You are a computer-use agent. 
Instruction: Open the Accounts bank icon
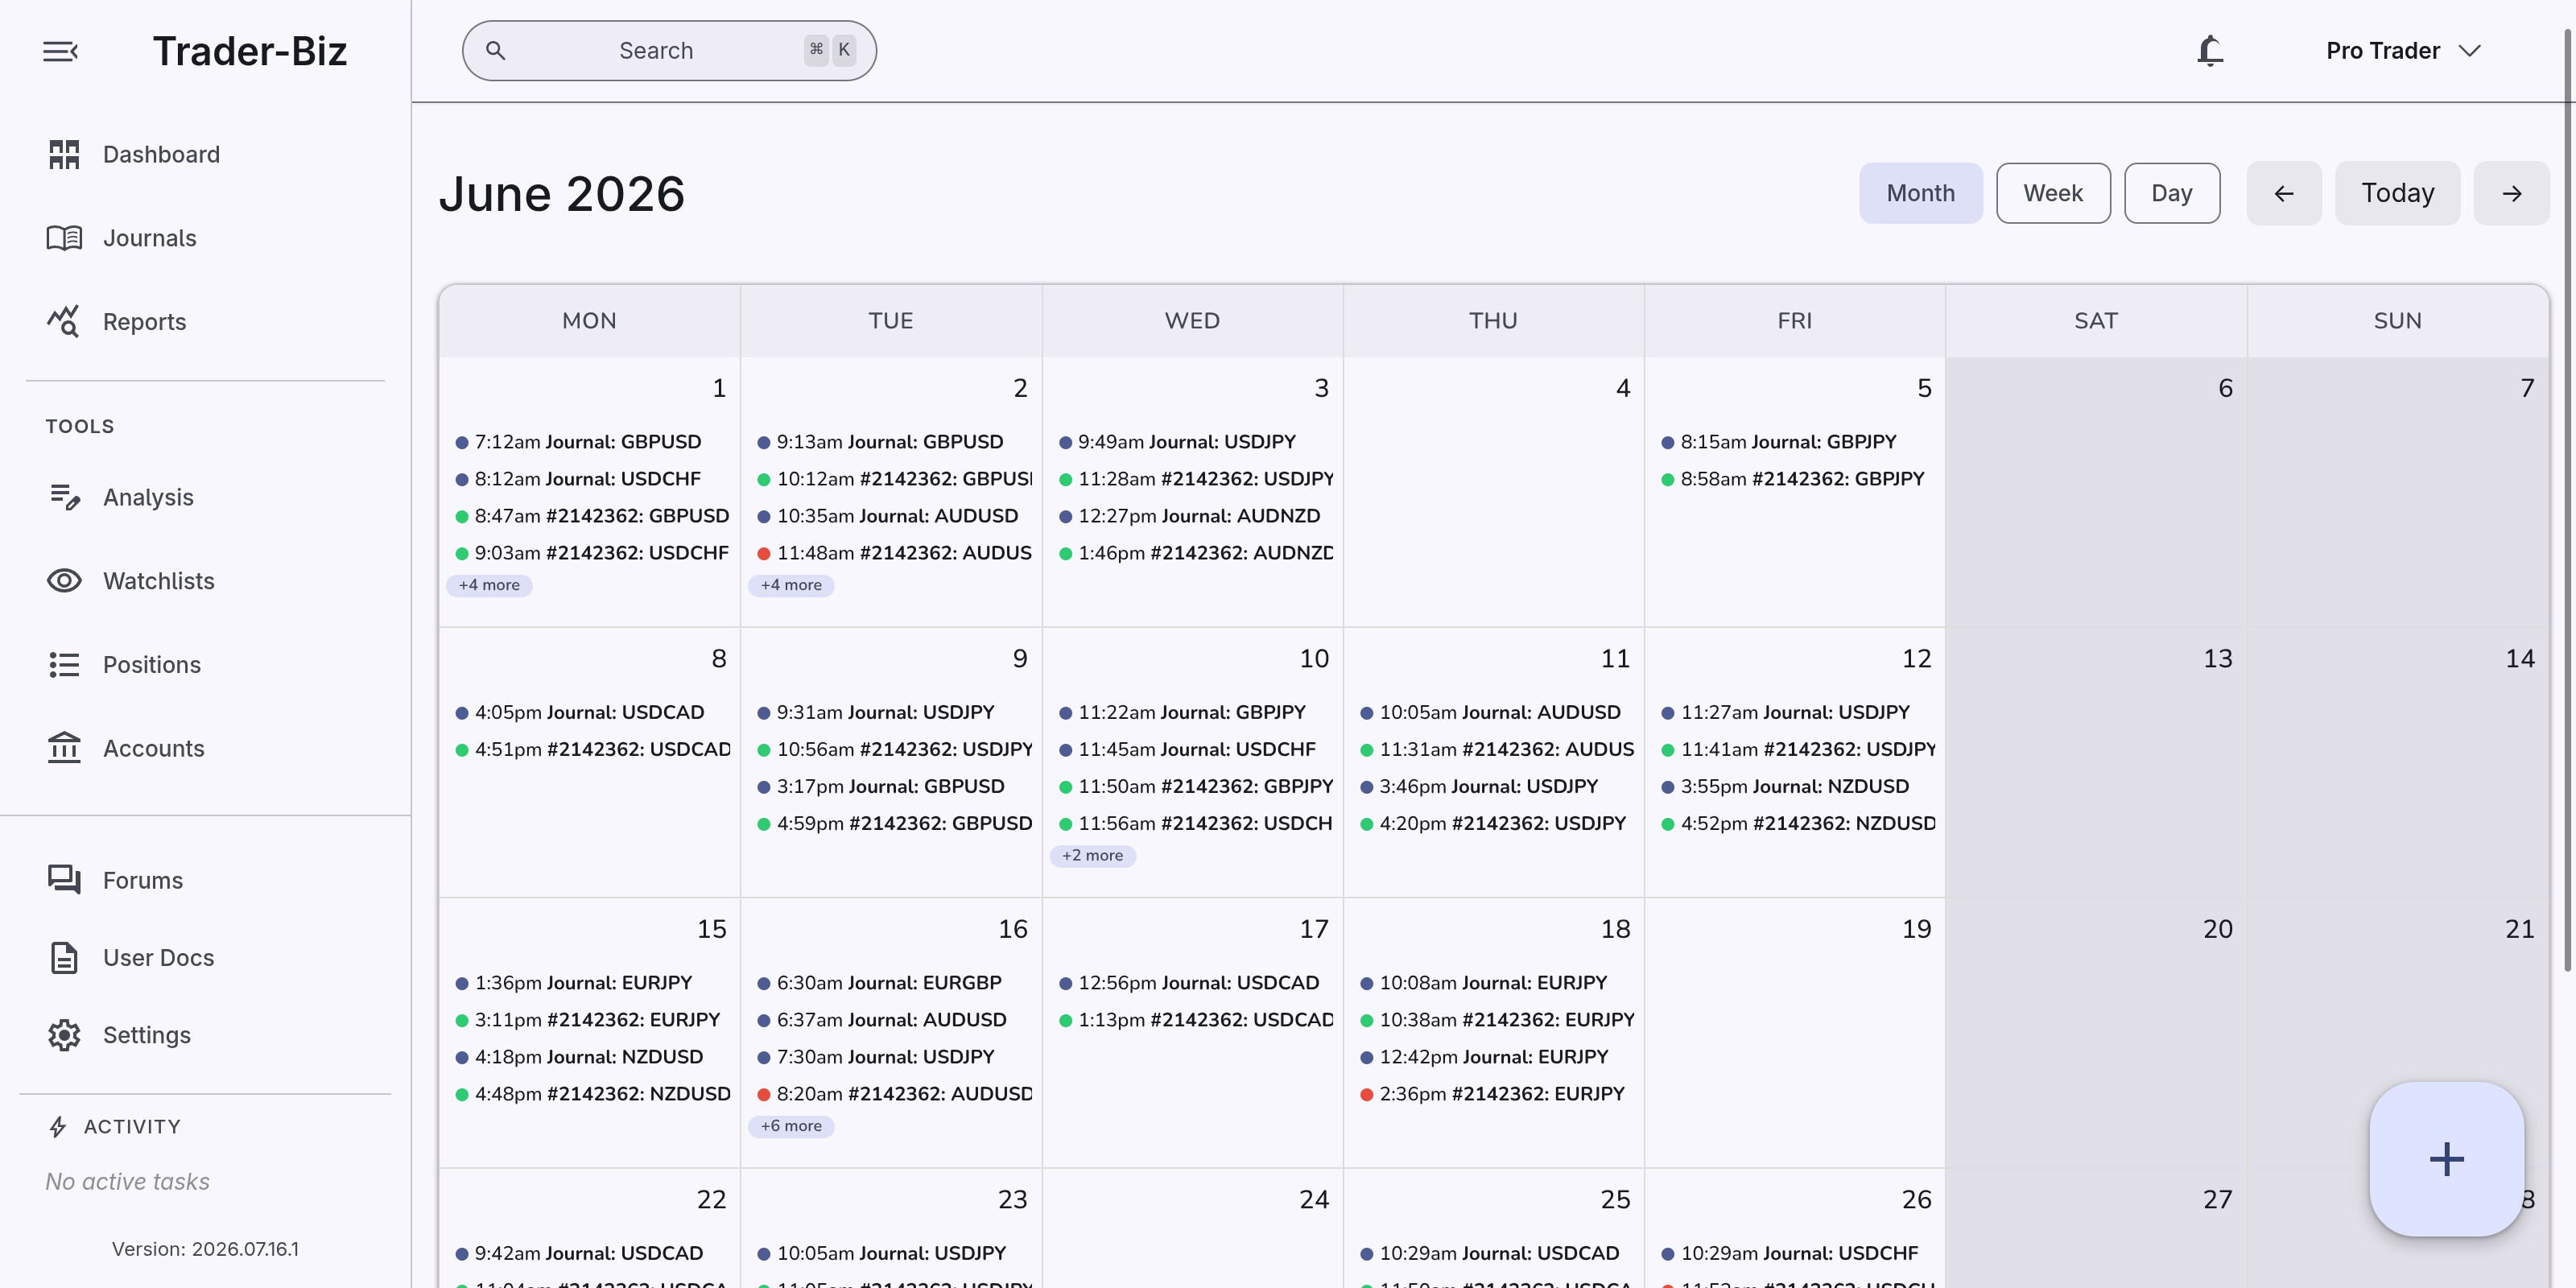point(64,748)
